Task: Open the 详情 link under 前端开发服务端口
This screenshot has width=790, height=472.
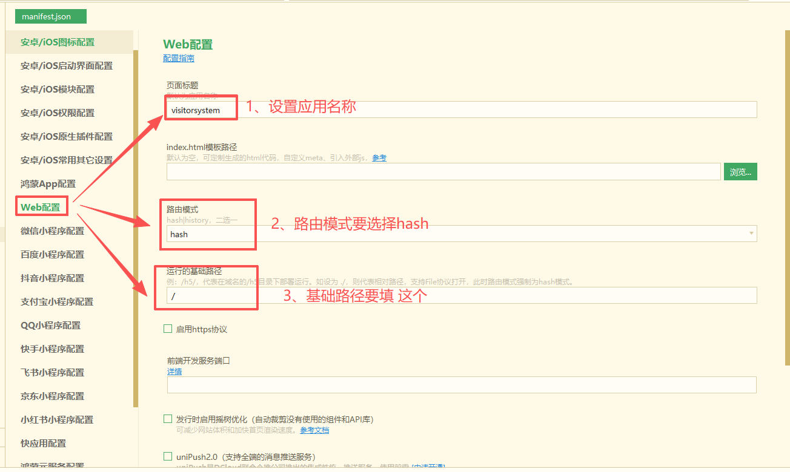Action: (x=174, y=371)
